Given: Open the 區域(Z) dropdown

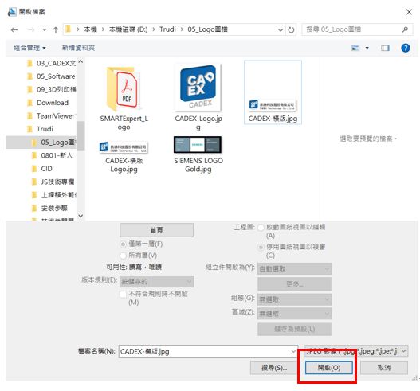Looking at the screenshot, I should pyautogui.click(x=294, y=314).
